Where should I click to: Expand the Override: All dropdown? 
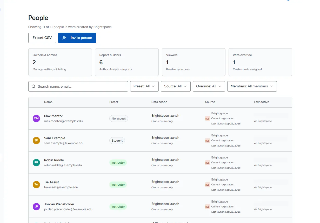[x=209, y=86]
